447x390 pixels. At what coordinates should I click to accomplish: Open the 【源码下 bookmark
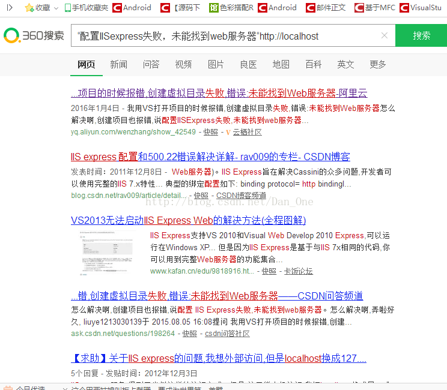click(x=180, y=8)
